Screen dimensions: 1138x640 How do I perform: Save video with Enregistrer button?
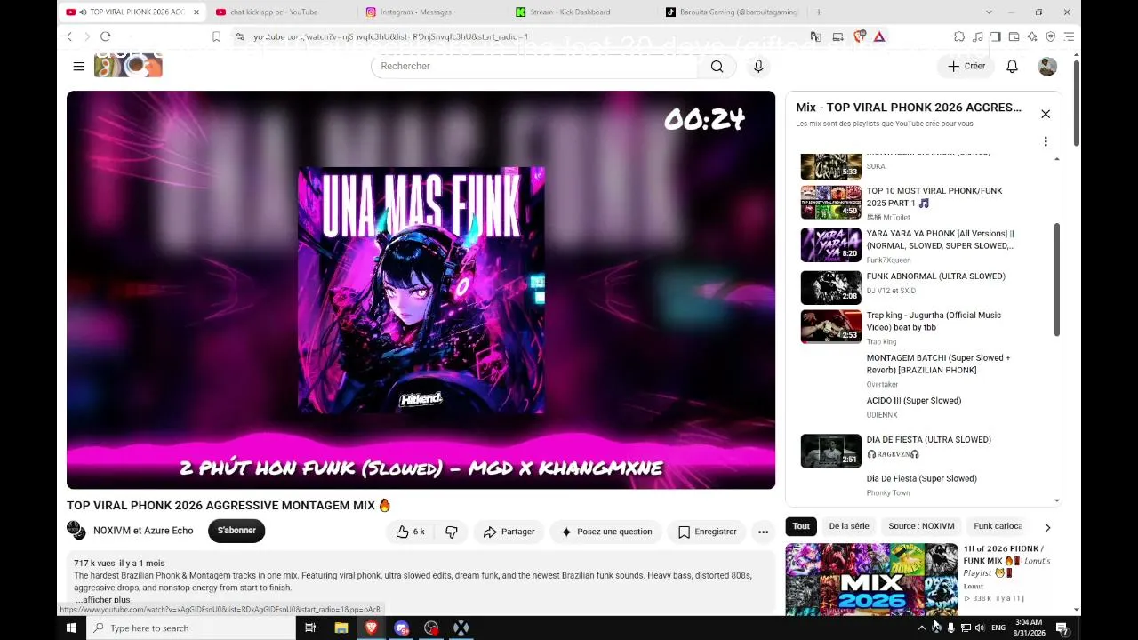707,532
